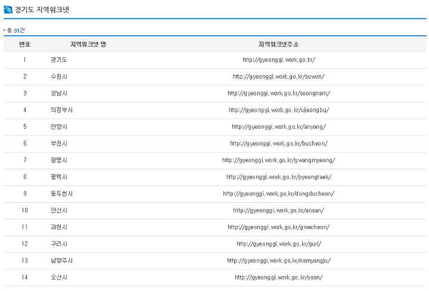Open the gyeonggi.work.go.kr/ link for 경기도
The image size is (429, 291).
tap(279, 60)
